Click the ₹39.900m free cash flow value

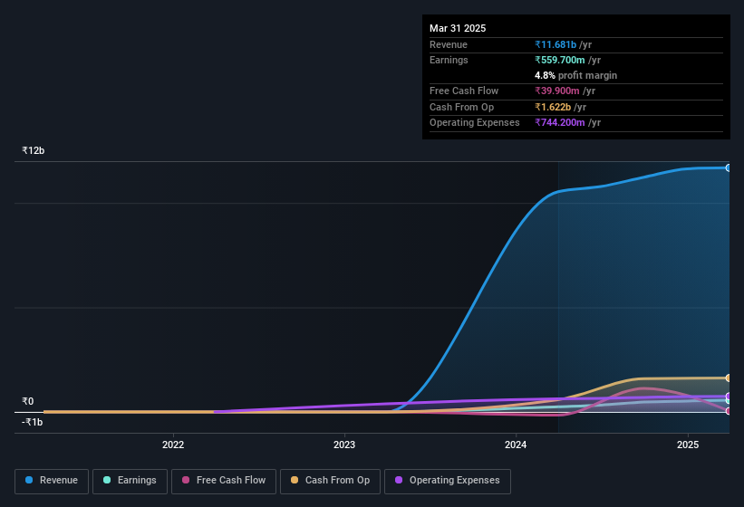(556, 91)
